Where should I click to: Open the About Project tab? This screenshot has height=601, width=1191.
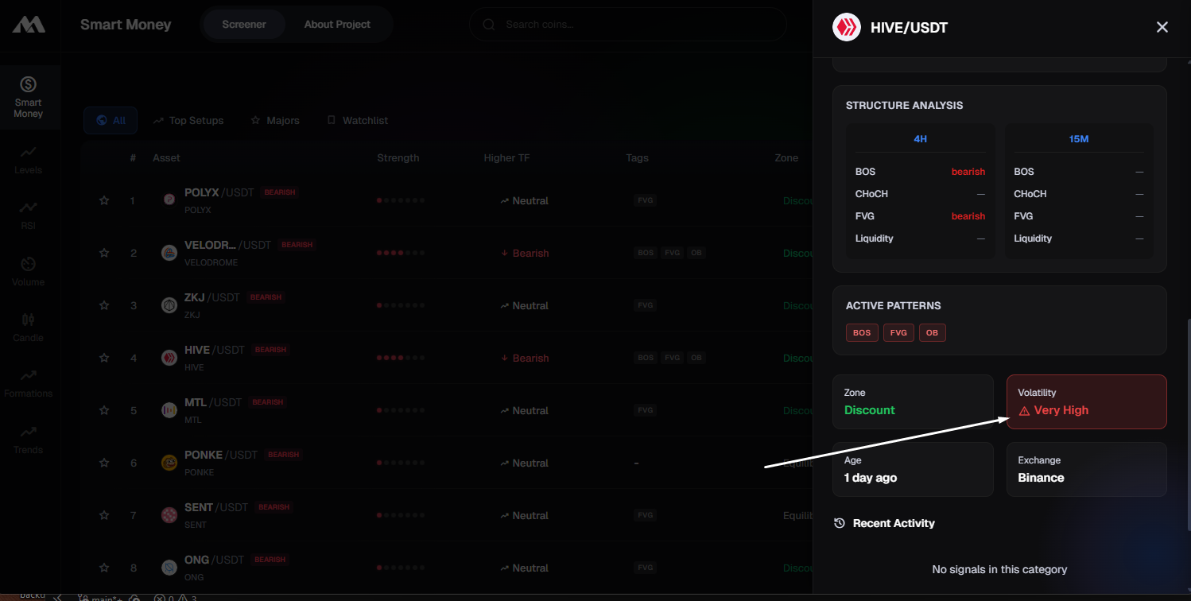tap(337, 25)
